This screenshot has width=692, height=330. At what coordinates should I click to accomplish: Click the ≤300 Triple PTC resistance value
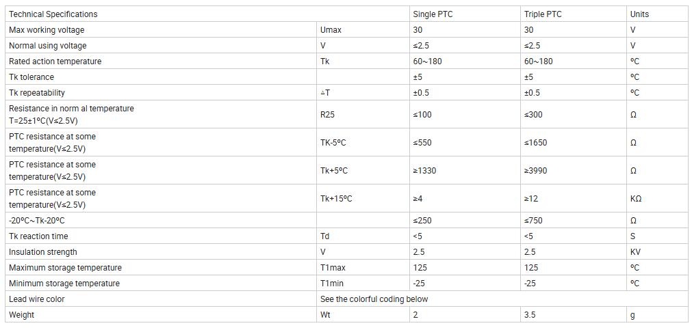click(533, 115)
